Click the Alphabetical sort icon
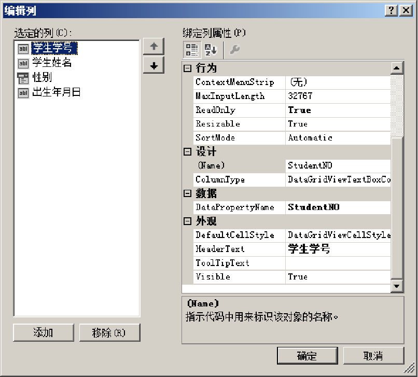418x377 pixels. pyautogui.click(x=210, y=50)
